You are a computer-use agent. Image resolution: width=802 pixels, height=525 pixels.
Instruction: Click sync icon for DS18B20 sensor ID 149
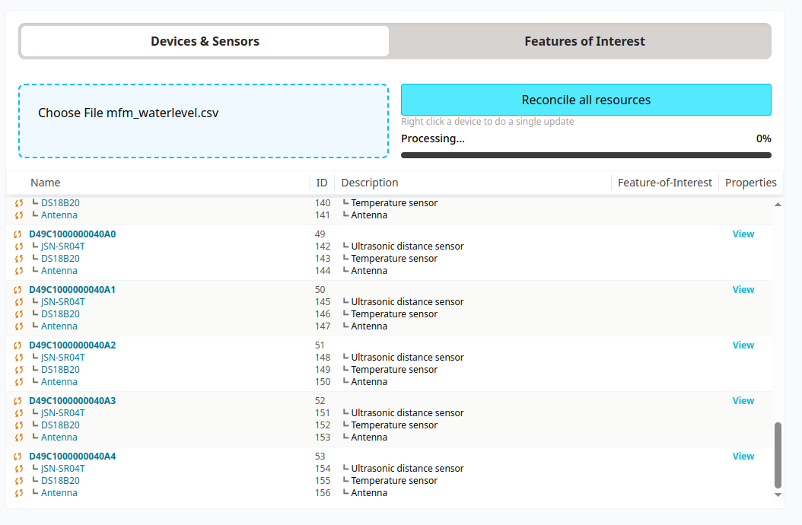(18, 370)
